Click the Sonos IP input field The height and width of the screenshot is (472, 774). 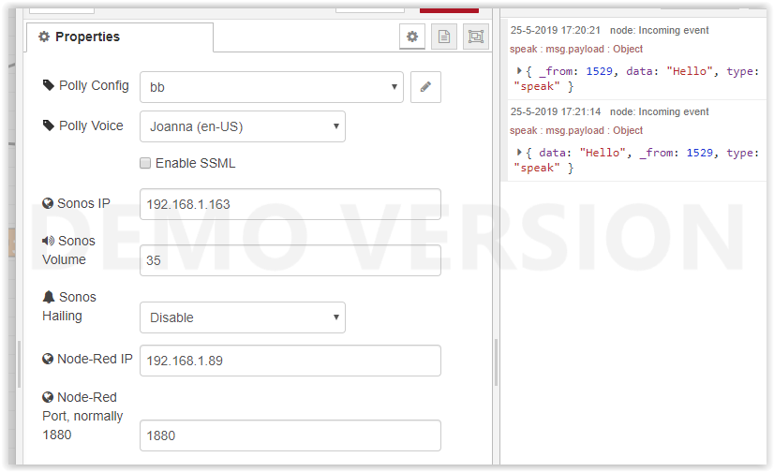point(290,204)
